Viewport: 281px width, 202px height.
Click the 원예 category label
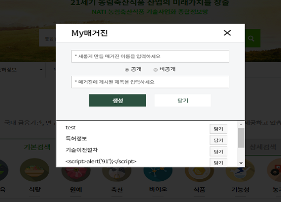coord(76,189)
